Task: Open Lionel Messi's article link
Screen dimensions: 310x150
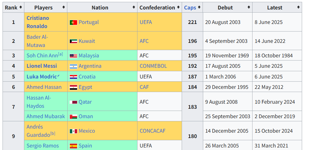Action: click(42, 66)
